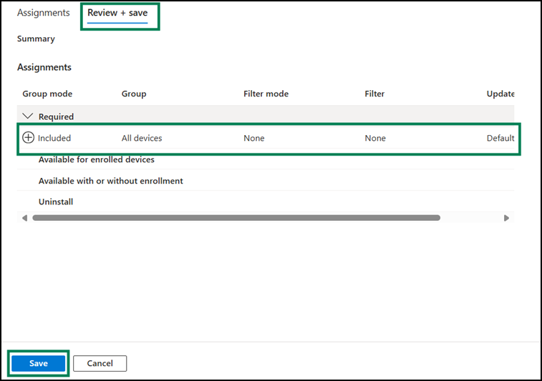The height and width of the screenshot is (381, 542).
Task: Collapse the Required section chevron
Action: [28, 117]
